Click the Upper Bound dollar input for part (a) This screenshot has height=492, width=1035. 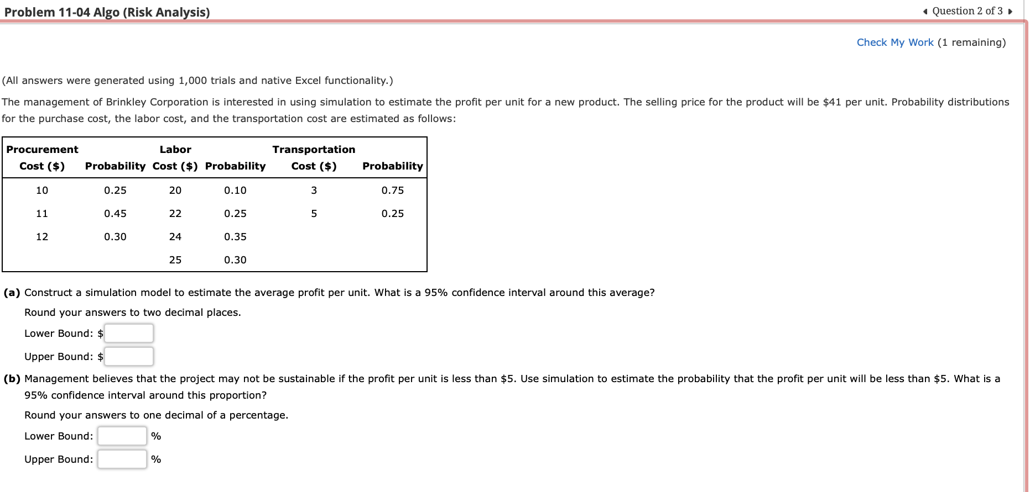coord(129,356)
